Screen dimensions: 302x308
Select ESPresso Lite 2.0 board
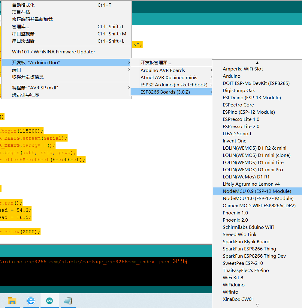(x=257, y=127)
